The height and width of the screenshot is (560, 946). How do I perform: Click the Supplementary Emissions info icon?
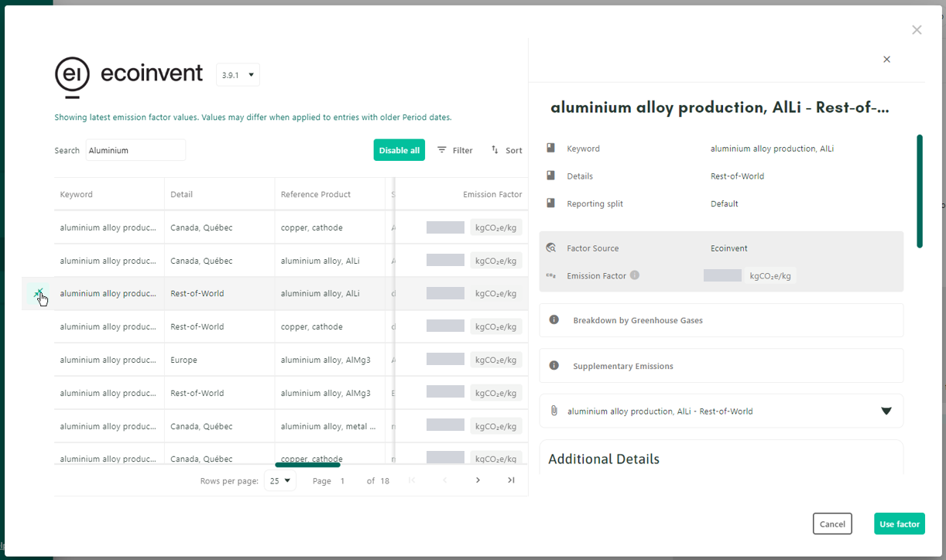click(x=554, y=366)
